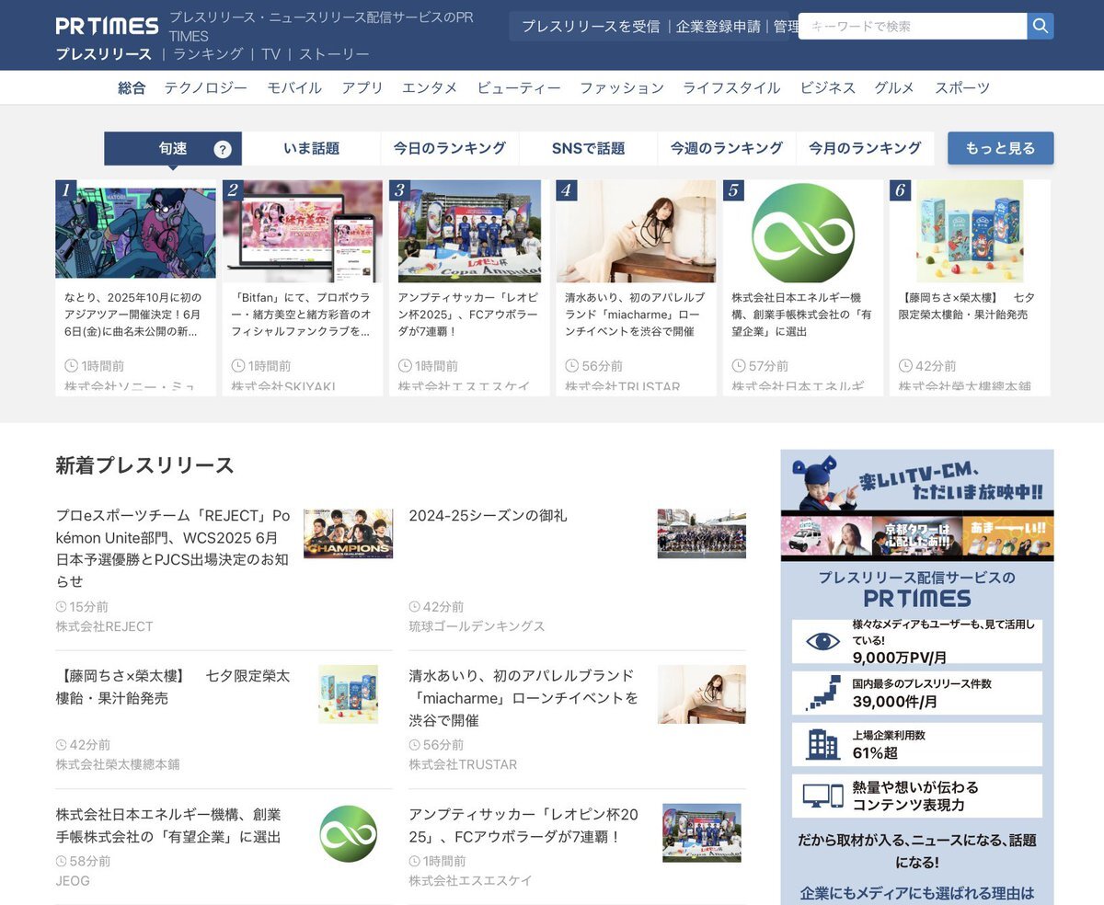Click company name 株式会社REJECT

click(104, 626)
